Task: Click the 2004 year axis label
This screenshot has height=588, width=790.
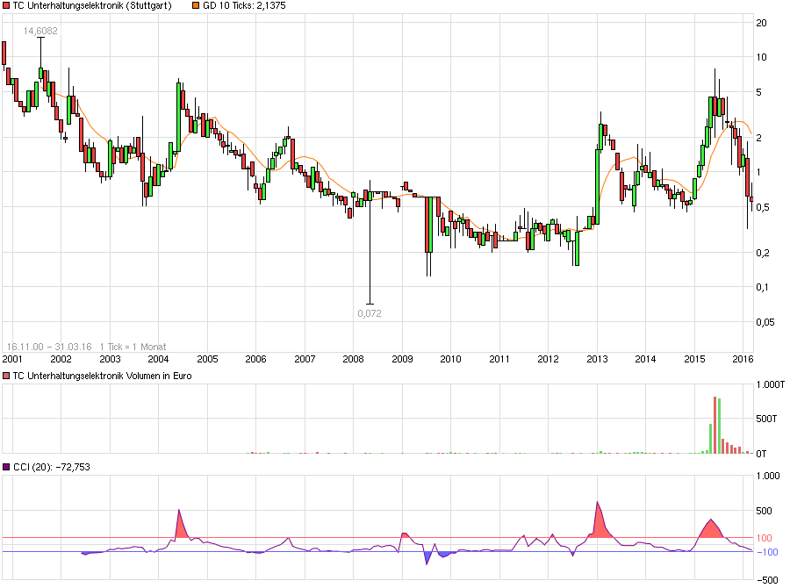Action: pos(158,359)
